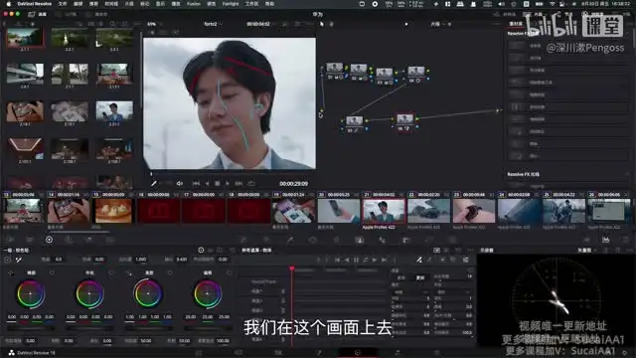Toggle third checkbox in tracker list
This screenshot has width=636, height=358.
tap(282, 310)
